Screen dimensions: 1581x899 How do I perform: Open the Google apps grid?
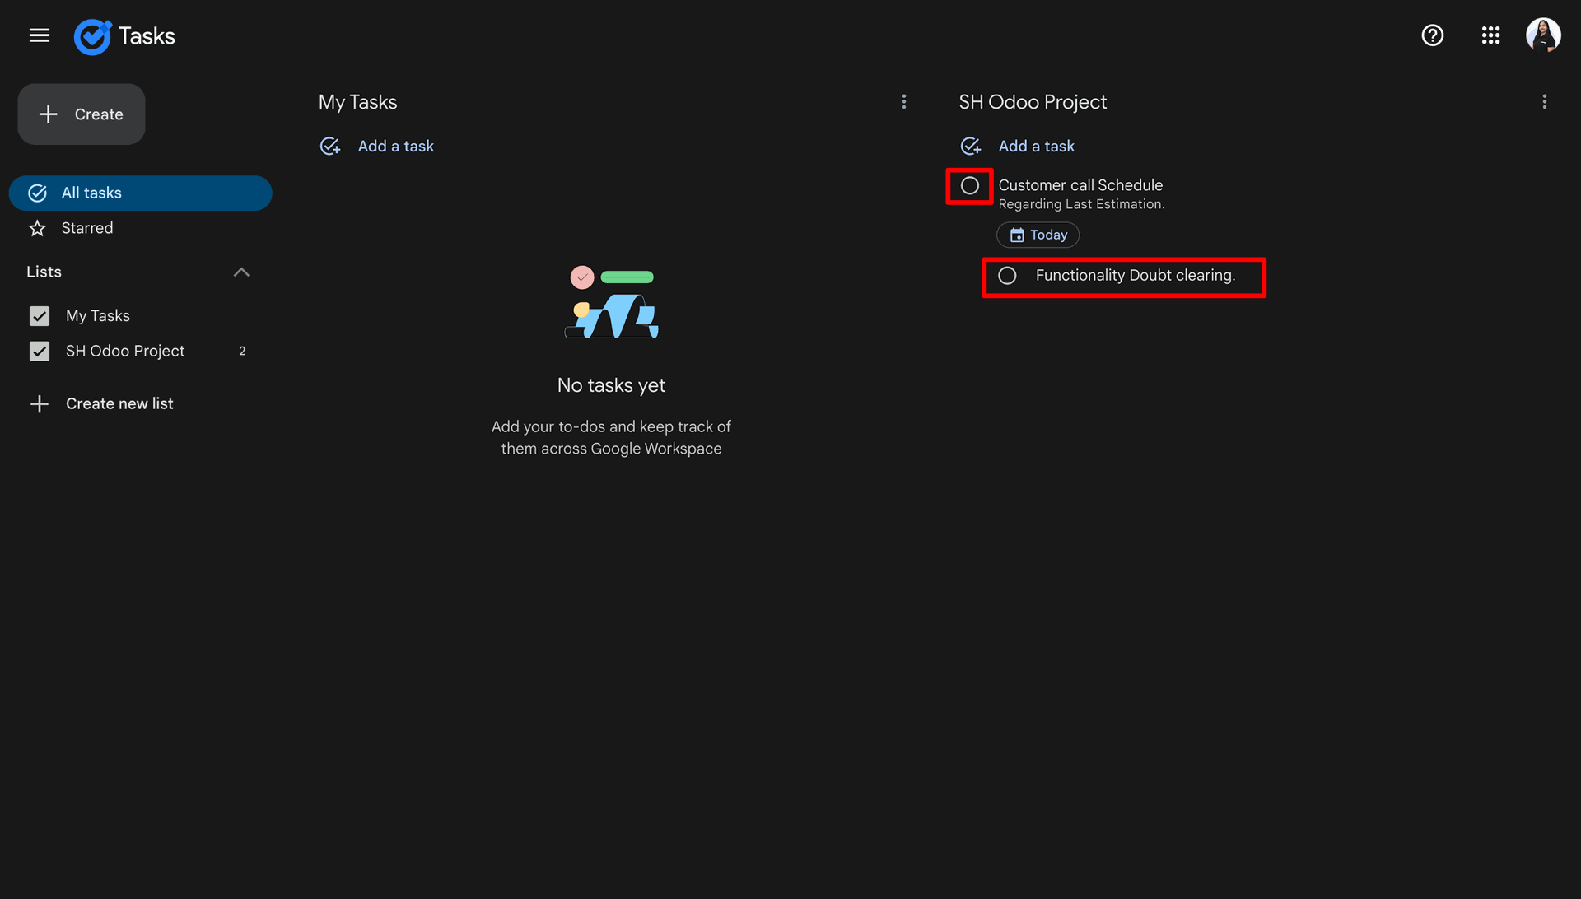pyautogui.click(x=1490, y=35)
